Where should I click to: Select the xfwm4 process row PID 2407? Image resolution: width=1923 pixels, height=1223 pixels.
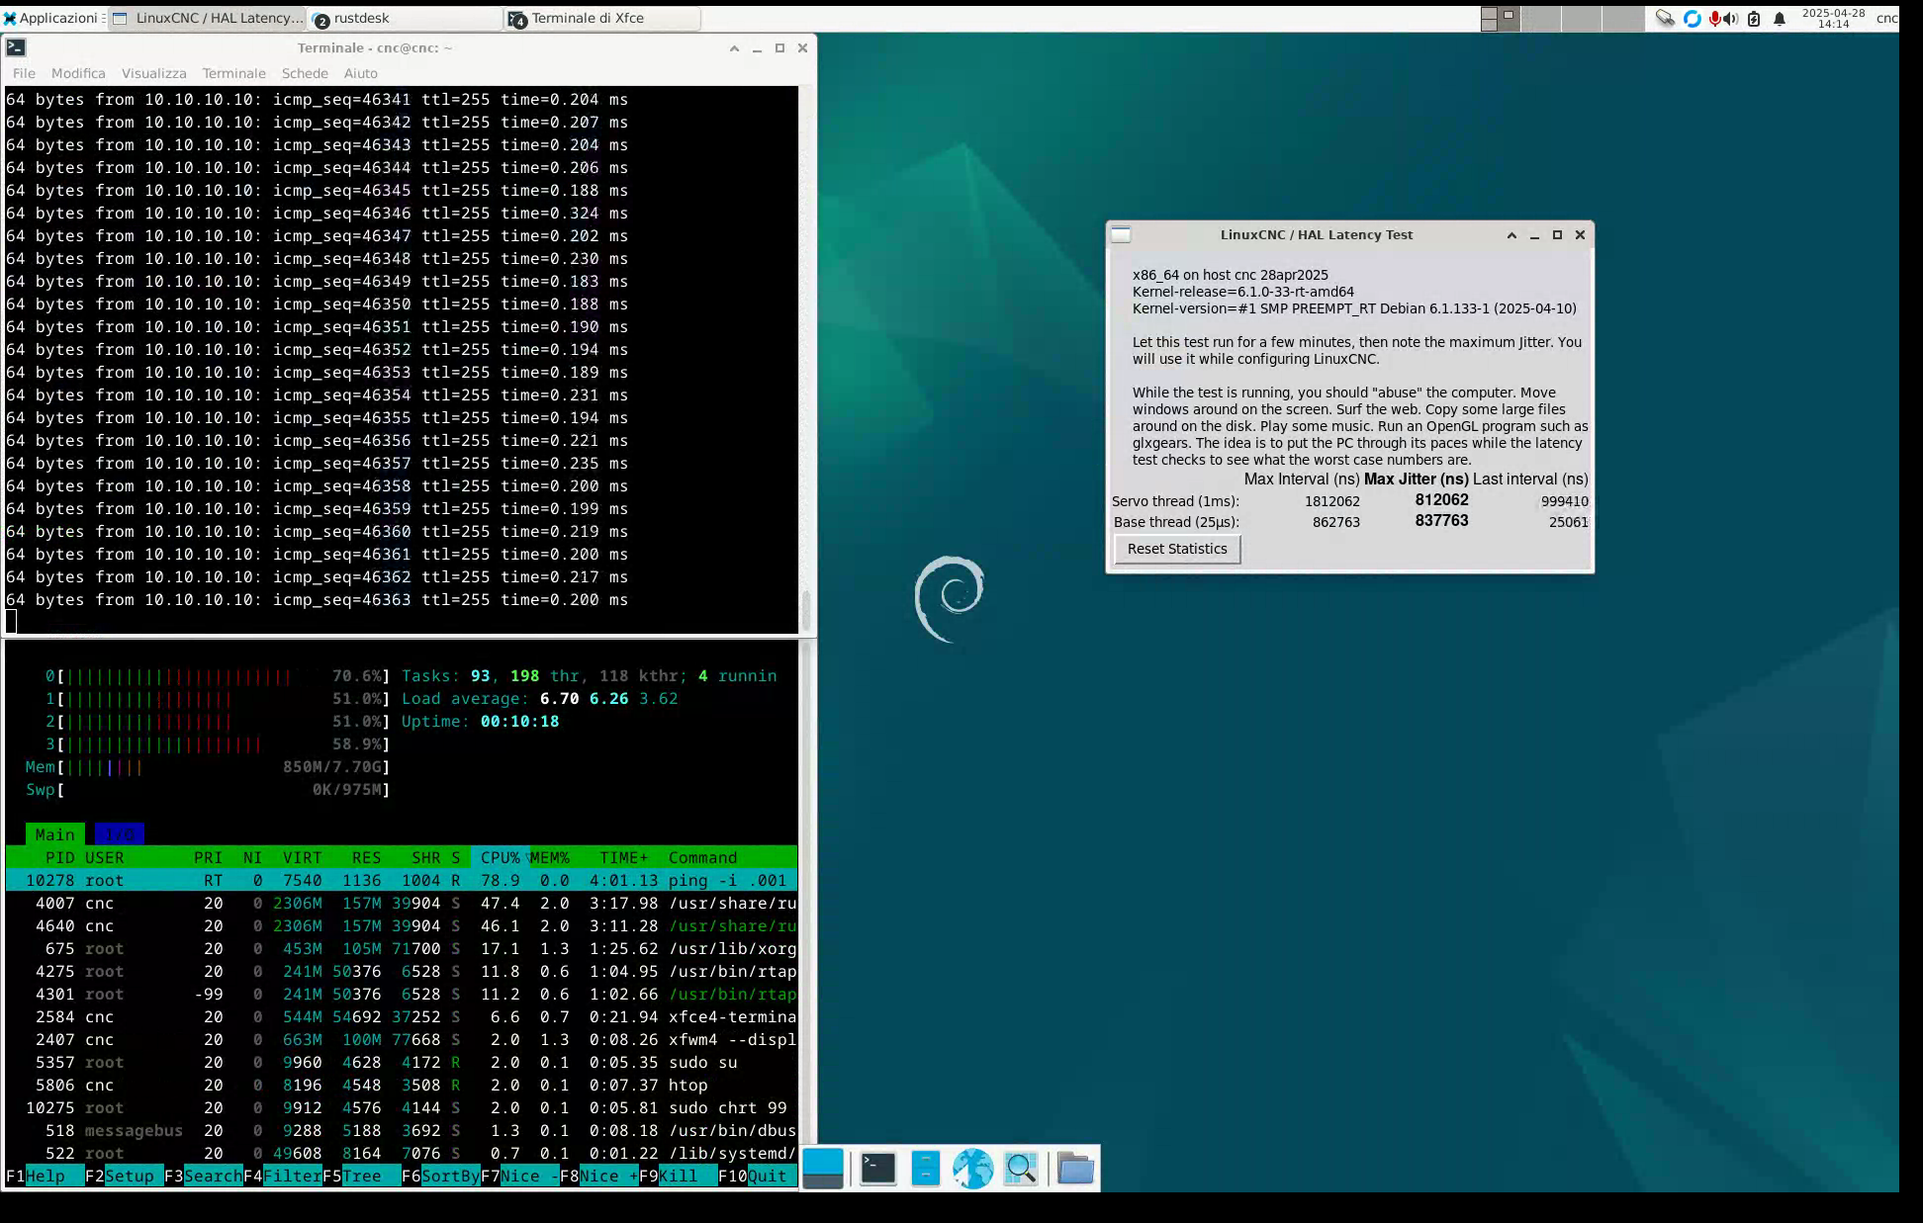(402, 1039)
